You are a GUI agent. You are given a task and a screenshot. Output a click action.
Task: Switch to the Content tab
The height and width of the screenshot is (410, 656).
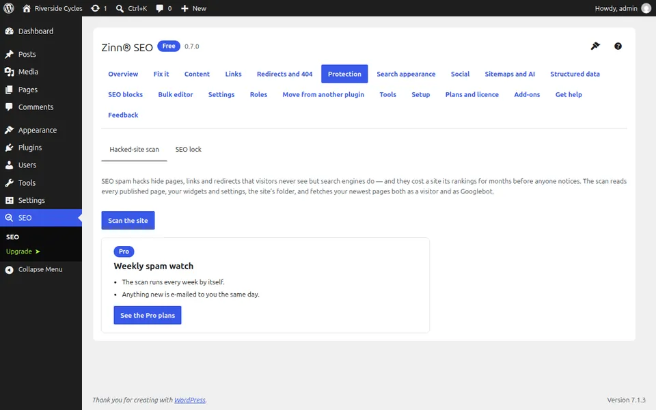coord(197,74)
